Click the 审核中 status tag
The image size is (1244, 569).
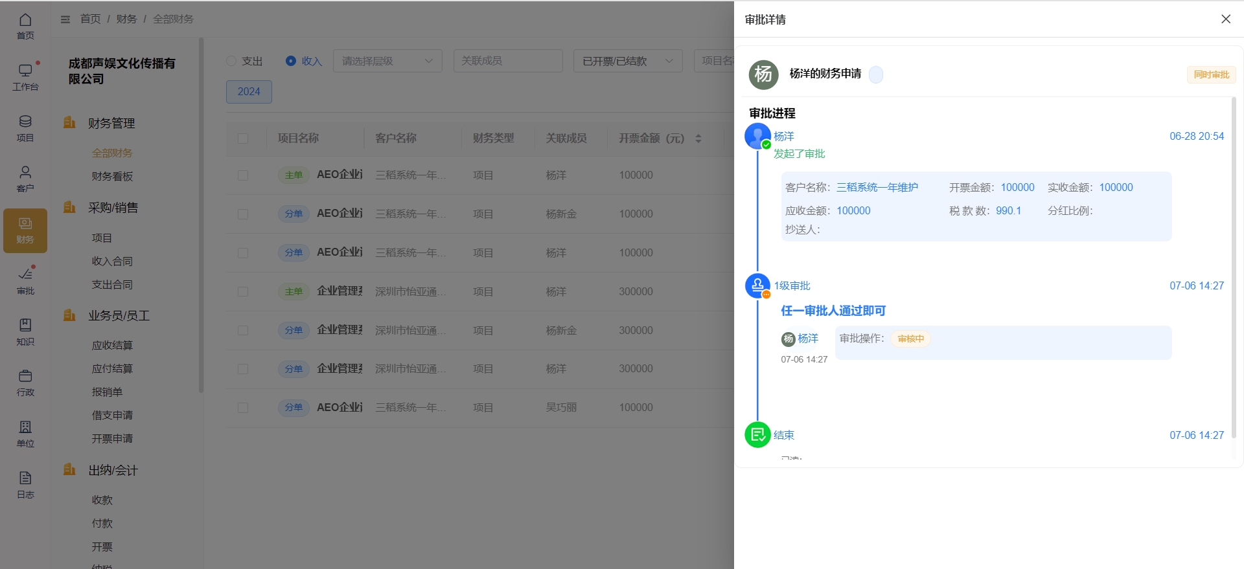point(910,339)
